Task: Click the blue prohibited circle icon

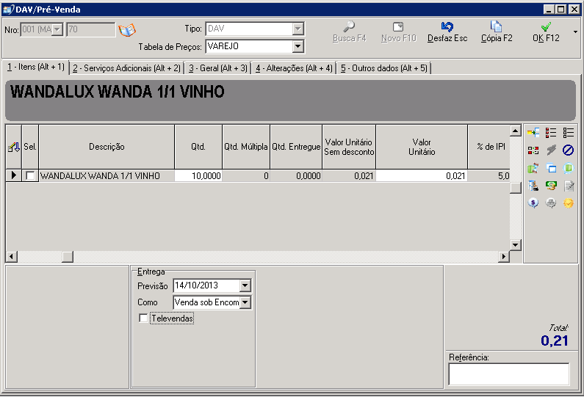Action: point(569,150)
